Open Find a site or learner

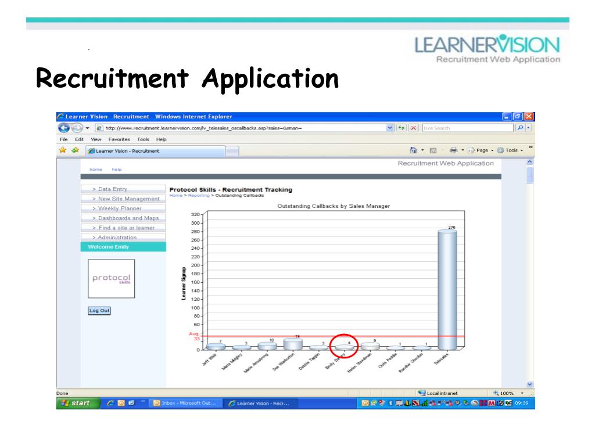coord(123,228)
